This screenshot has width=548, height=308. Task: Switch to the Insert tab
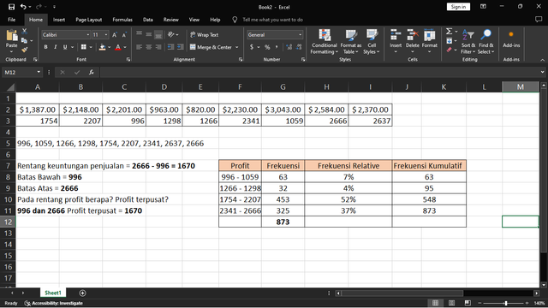[x=59, y=20]
